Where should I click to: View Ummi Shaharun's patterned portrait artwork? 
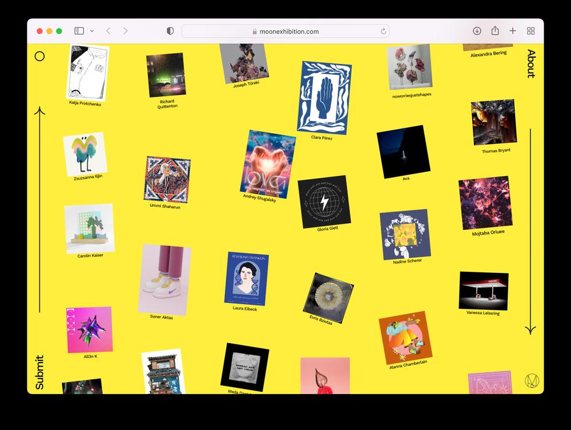[167, 180]
